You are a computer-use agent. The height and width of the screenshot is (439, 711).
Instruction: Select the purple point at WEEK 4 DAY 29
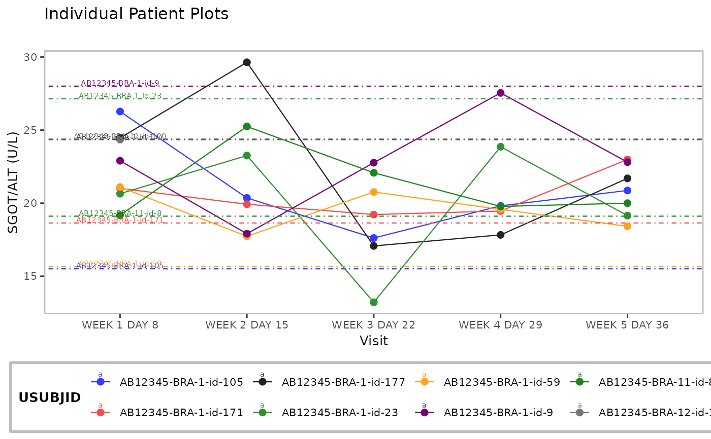click(501, 93)
